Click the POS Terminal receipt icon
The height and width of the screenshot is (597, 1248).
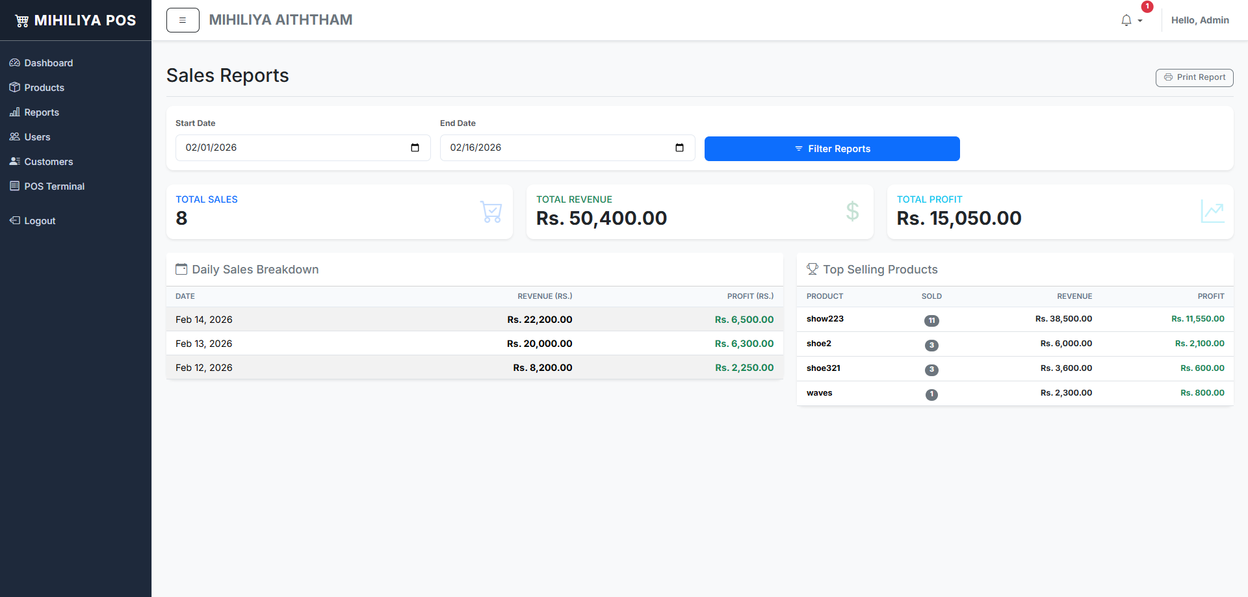click(14, 186)
